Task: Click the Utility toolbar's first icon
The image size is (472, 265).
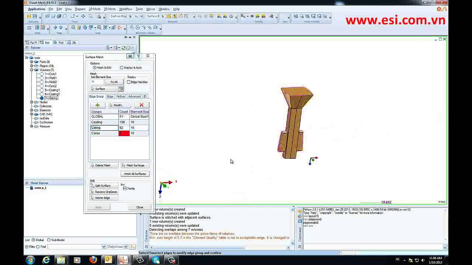Action: point(29,28)
